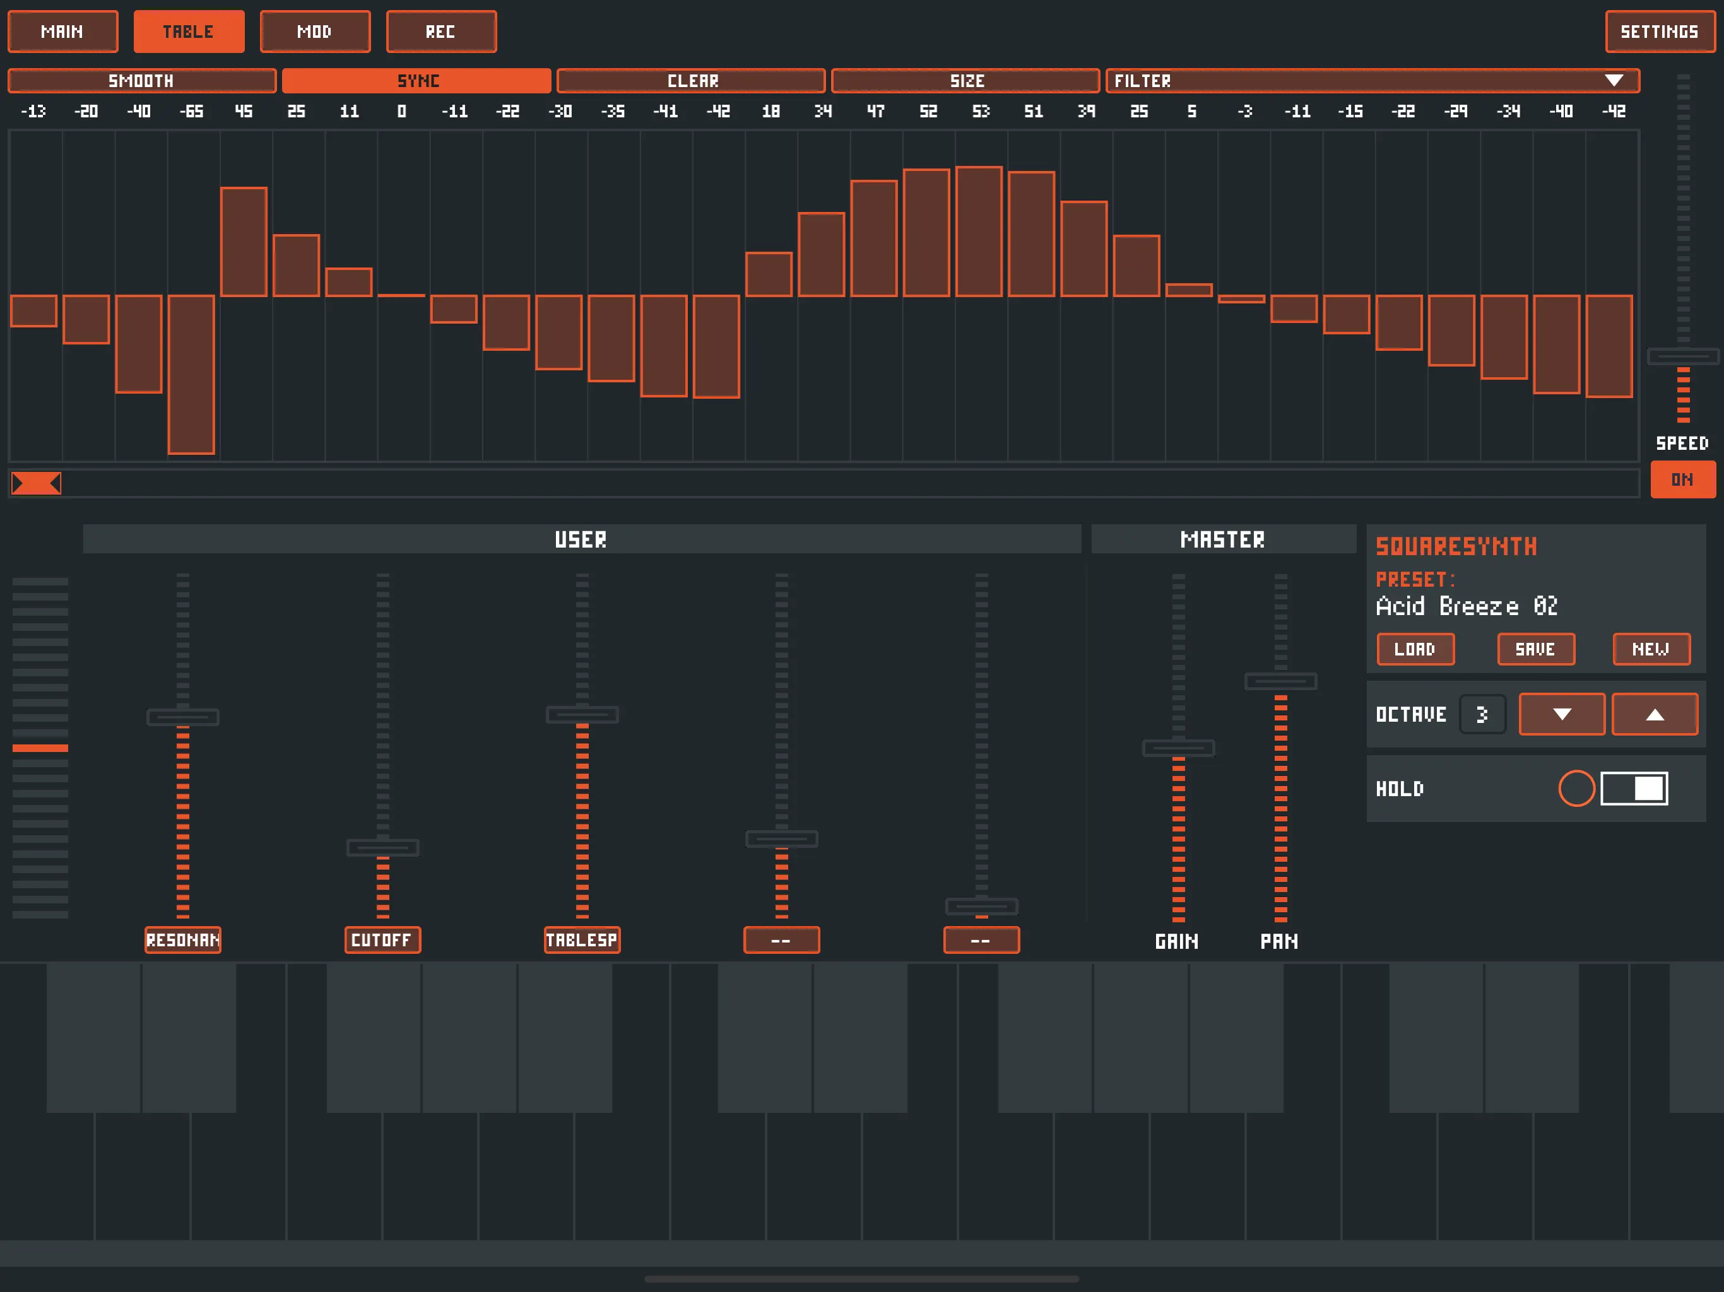Screen dimensions: 1724x1292
Task: Toggle the HOLD switch
Action: pos(1634,789)
